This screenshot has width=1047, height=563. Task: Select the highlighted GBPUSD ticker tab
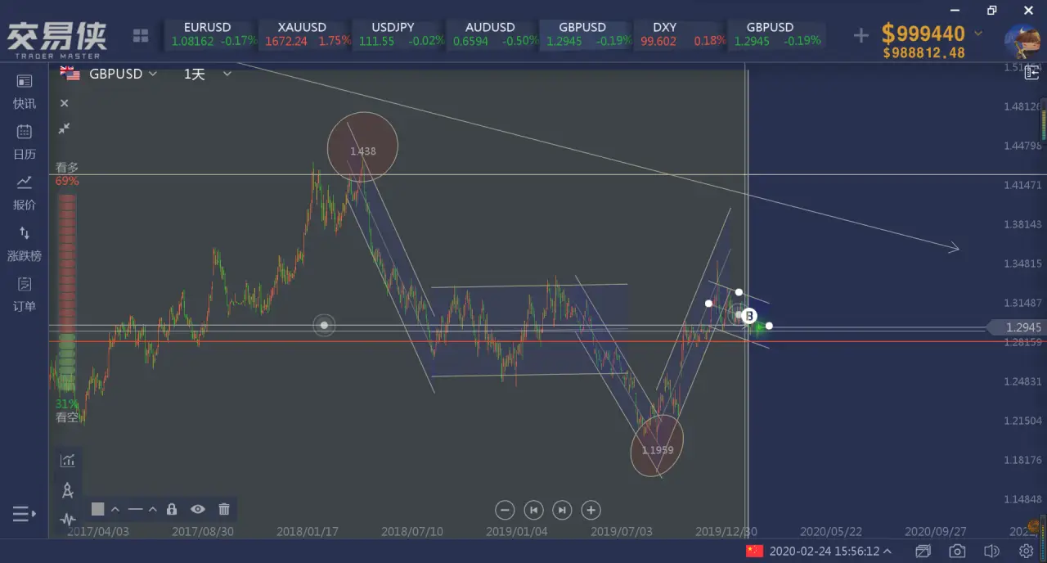click(x=586, y=34)
